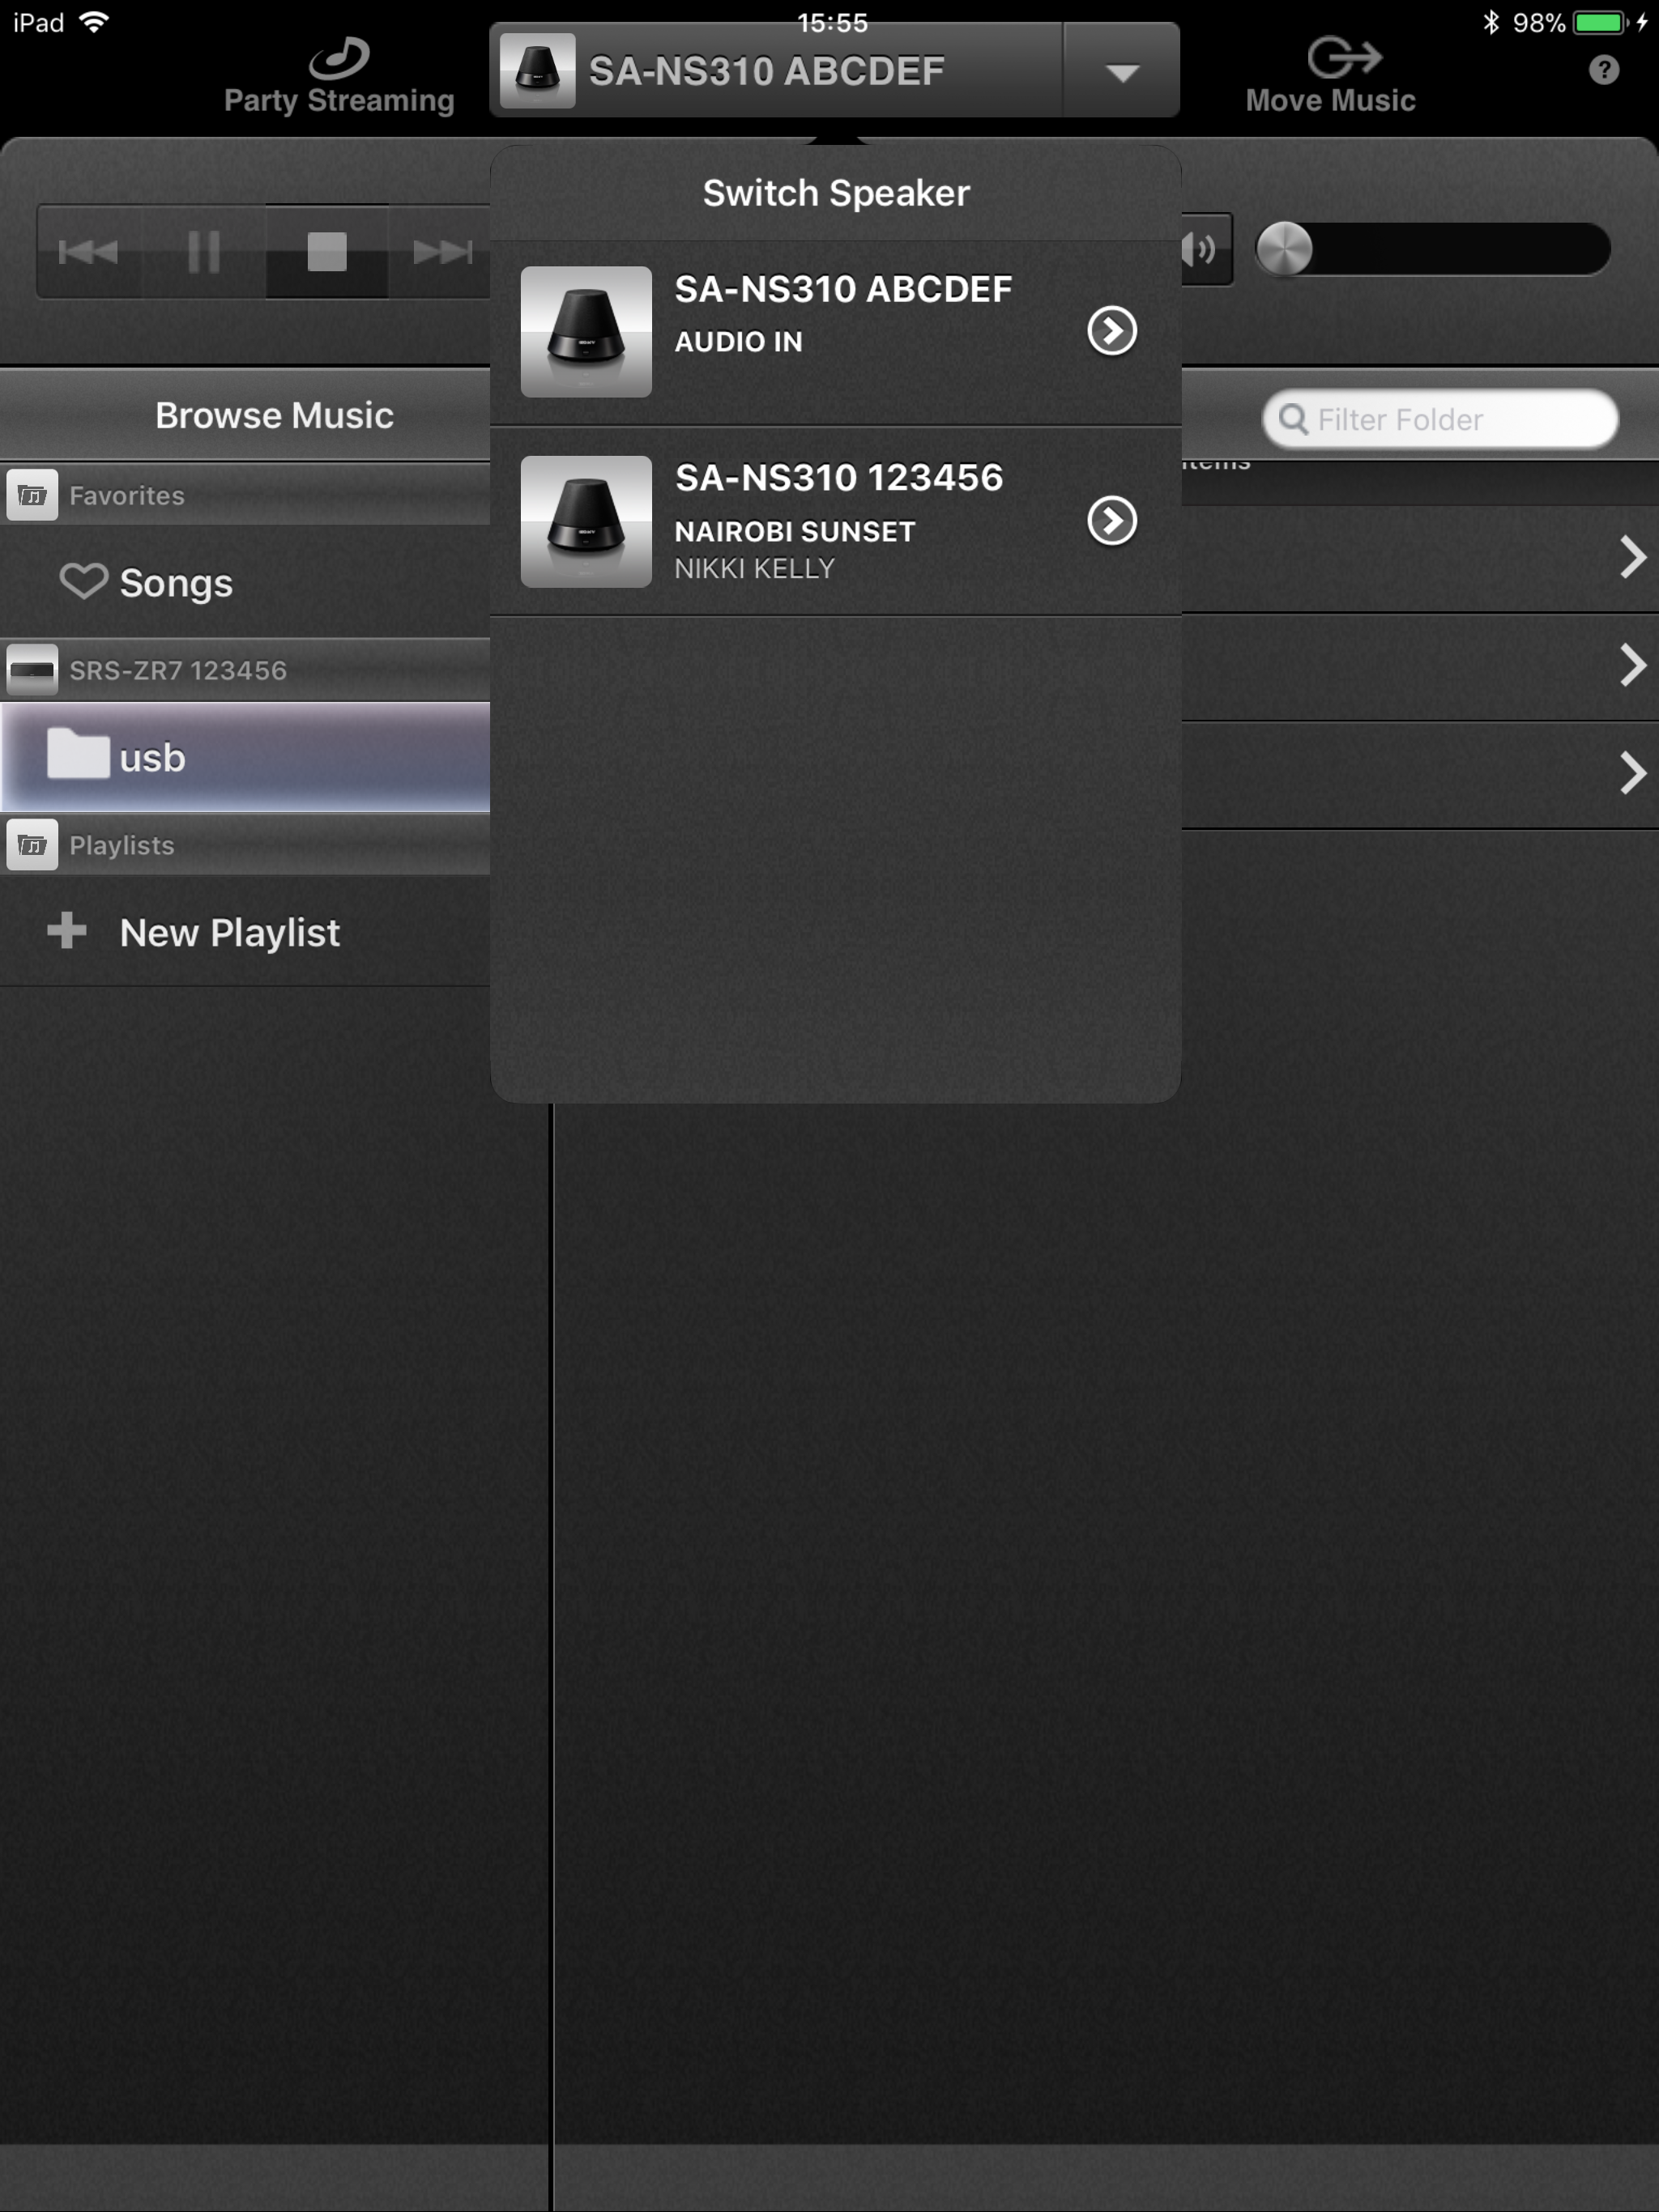
Task: Click the volume slider knob
Action: click(x=1284, y=249)
